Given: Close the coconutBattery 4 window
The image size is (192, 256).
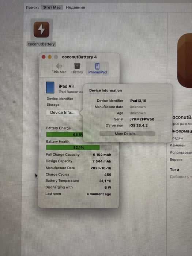Looking at the screenshot, I should (44, 57).
